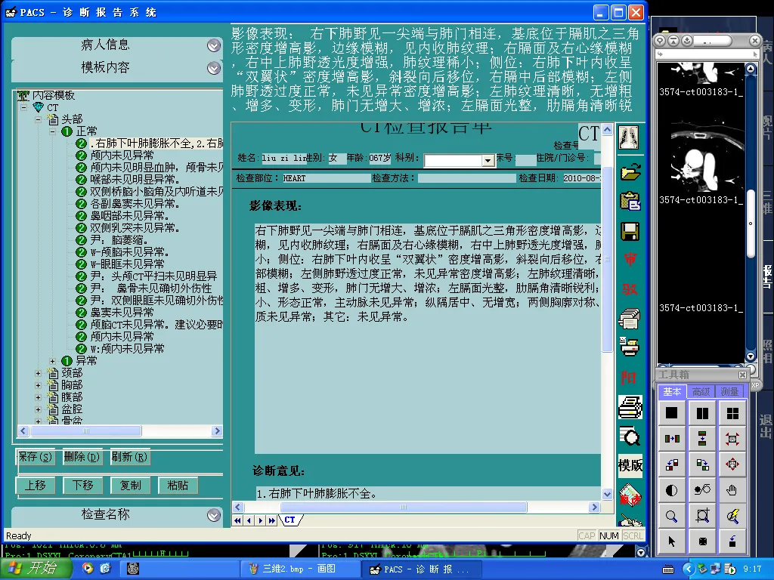Click the undo reset tool in toolbox

(x=732, y=541)
